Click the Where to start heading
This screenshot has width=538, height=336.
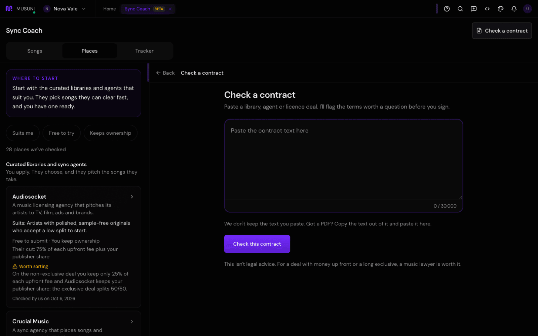(x=35, y=78)
